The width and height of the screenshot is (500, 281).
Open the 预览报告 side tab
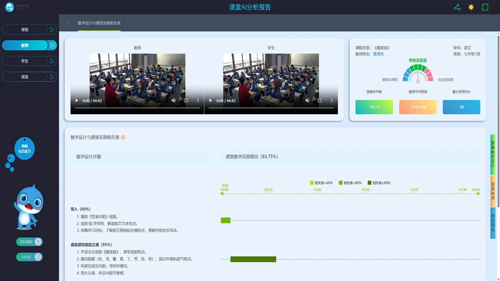pos(493,223)
